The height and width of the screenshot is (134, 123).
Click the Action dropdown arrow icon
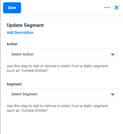coord(113,54)
